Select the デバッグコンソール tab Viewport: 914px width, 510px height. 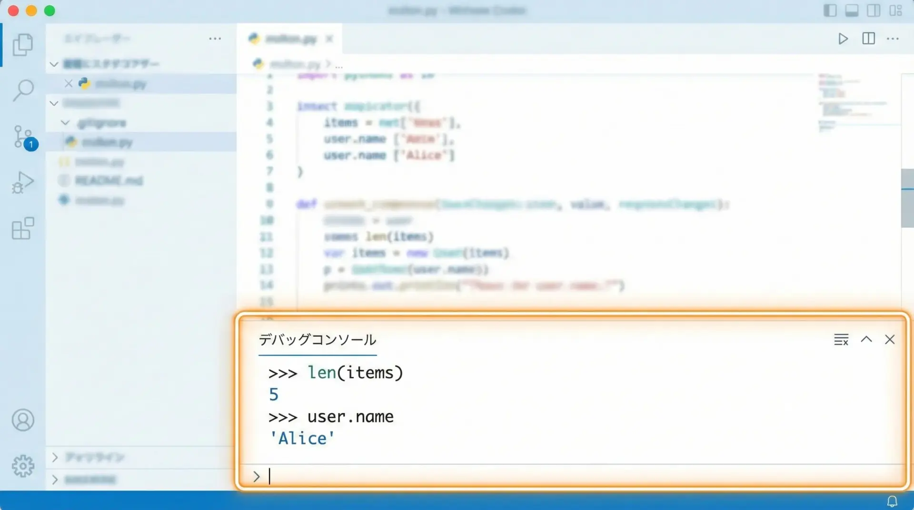pyautogui.click(x=317, y=340)
